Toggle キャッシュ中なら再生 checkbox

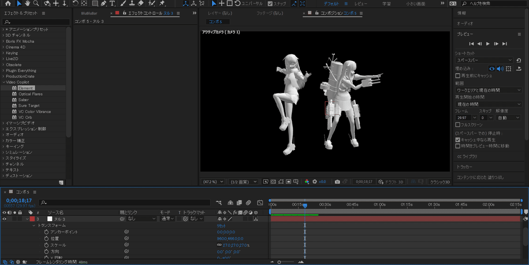click(458, 140)
